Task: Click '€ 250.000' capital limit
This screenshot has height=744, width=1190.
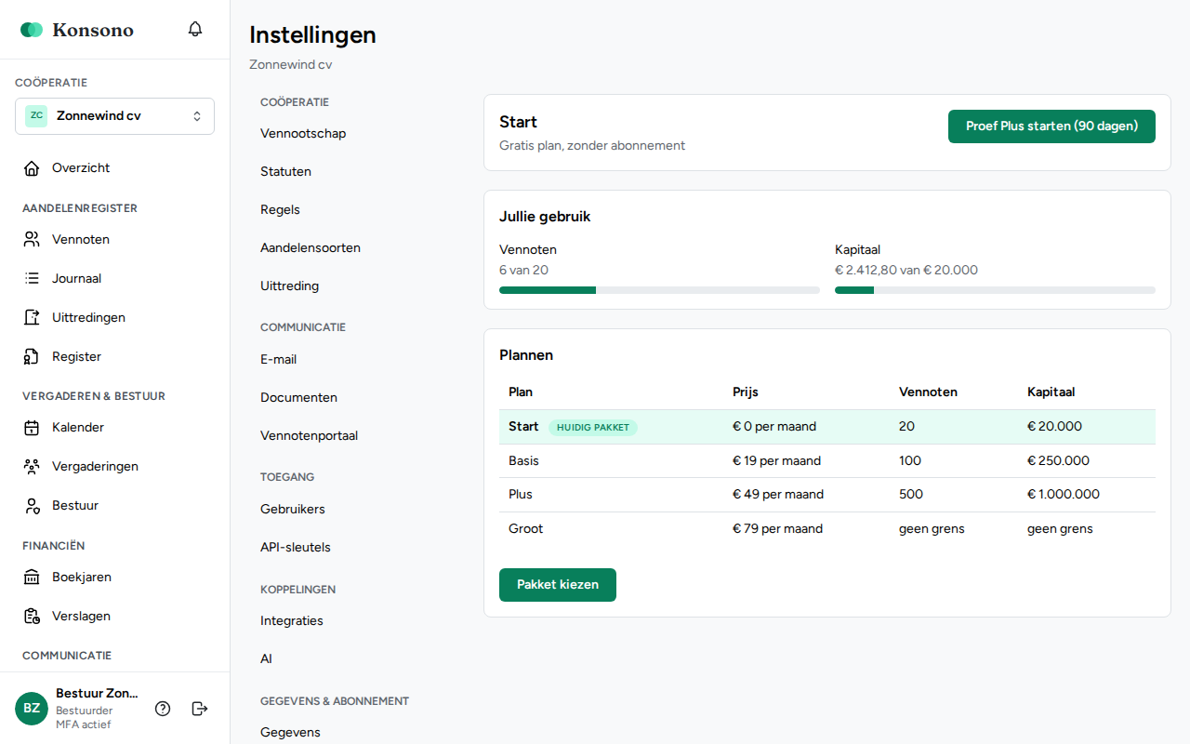Action: click(x=1058, y=461)
